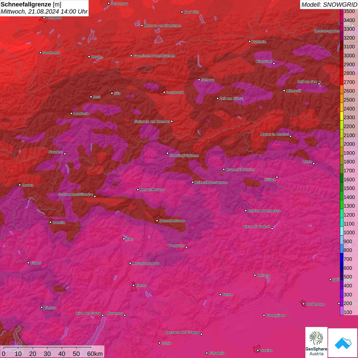Click the Belluno marker dot
The width and height of the screenshot is (358, 358).
coord(255,275)
